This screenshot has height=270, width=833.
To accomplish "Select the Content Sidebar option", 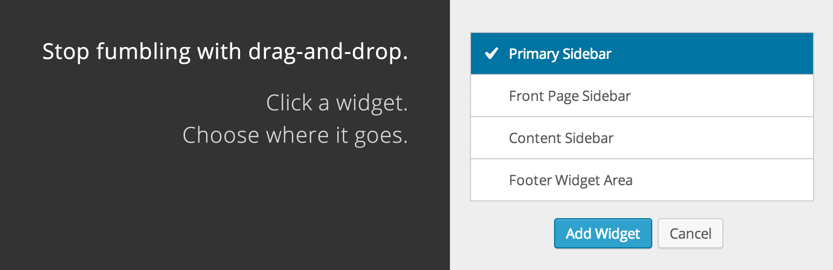I will (x=641, y=138).
